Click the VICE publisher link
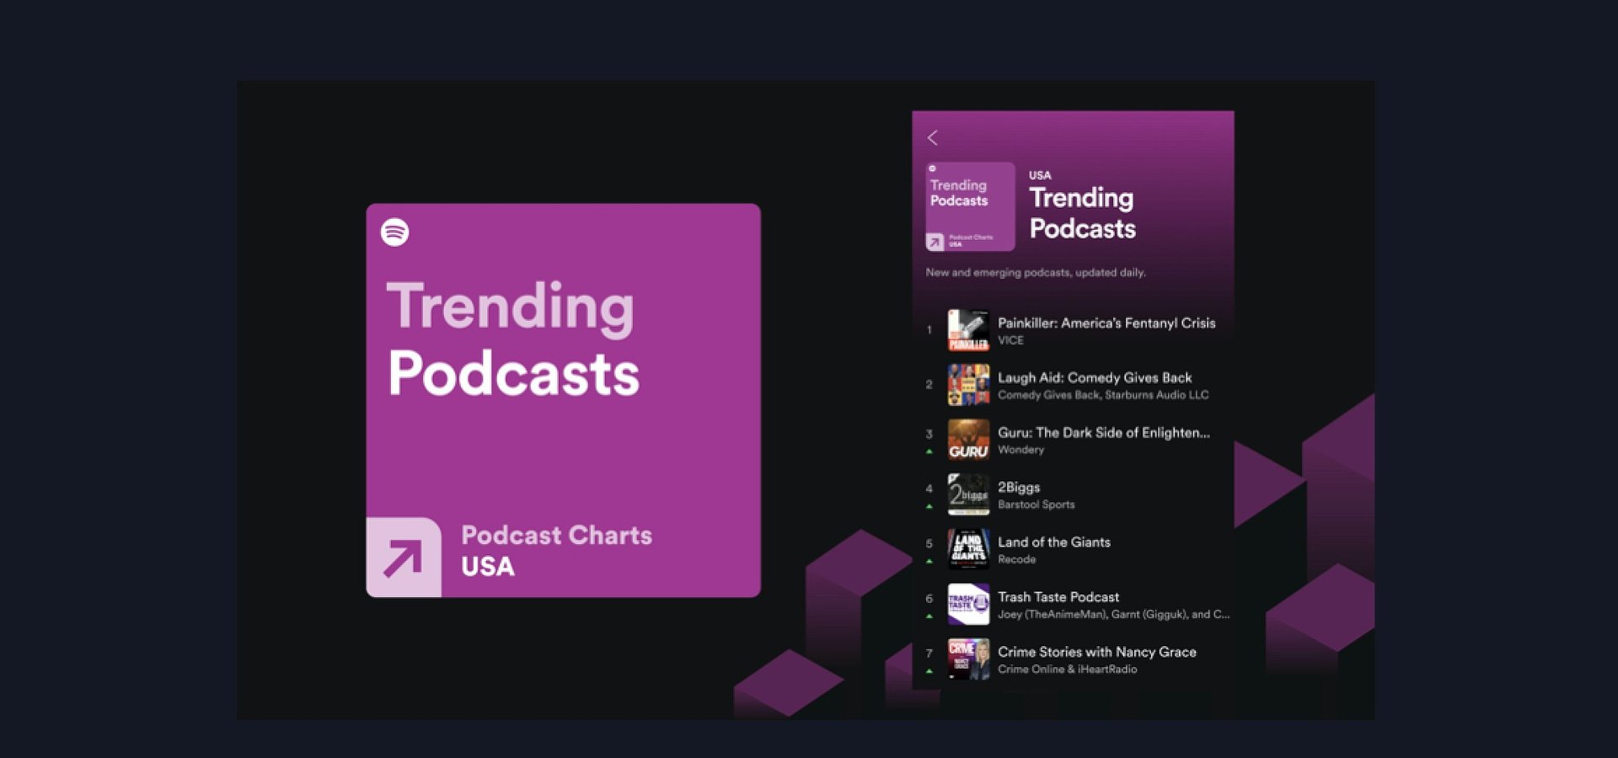This screenshot has height=758, width=1618. click(1010, 340)
